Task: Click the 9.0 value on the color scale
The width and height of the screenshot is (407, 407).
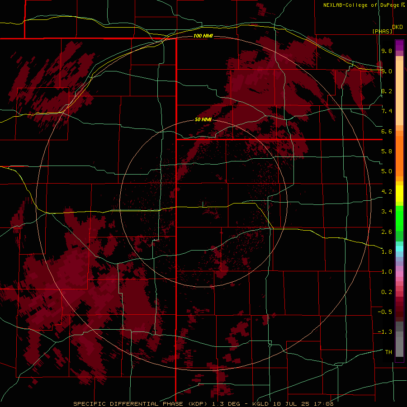Action: pos(387,71)
